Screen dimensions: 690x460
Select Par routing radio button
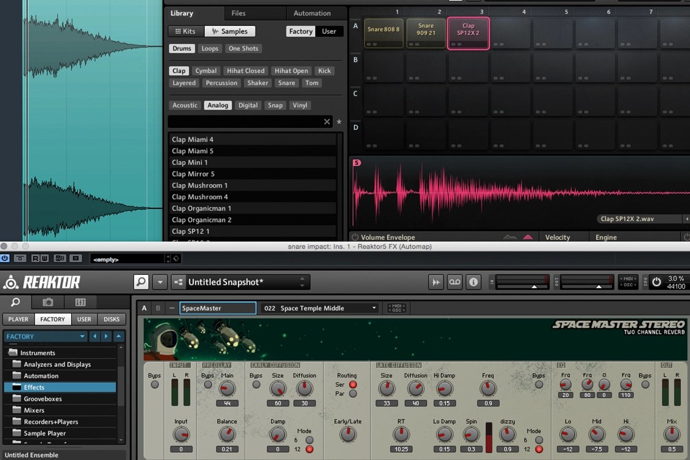tap(353, 394)
